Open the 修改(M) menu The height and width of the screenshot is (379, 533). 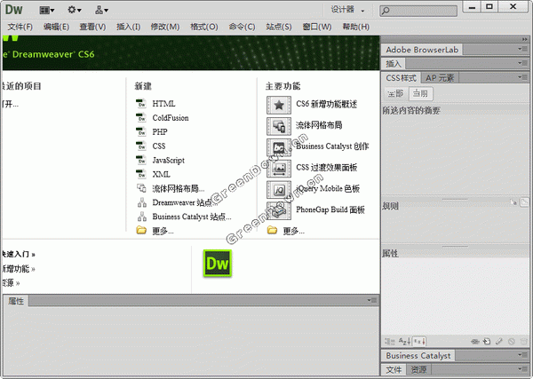click(x=165, y=27)
